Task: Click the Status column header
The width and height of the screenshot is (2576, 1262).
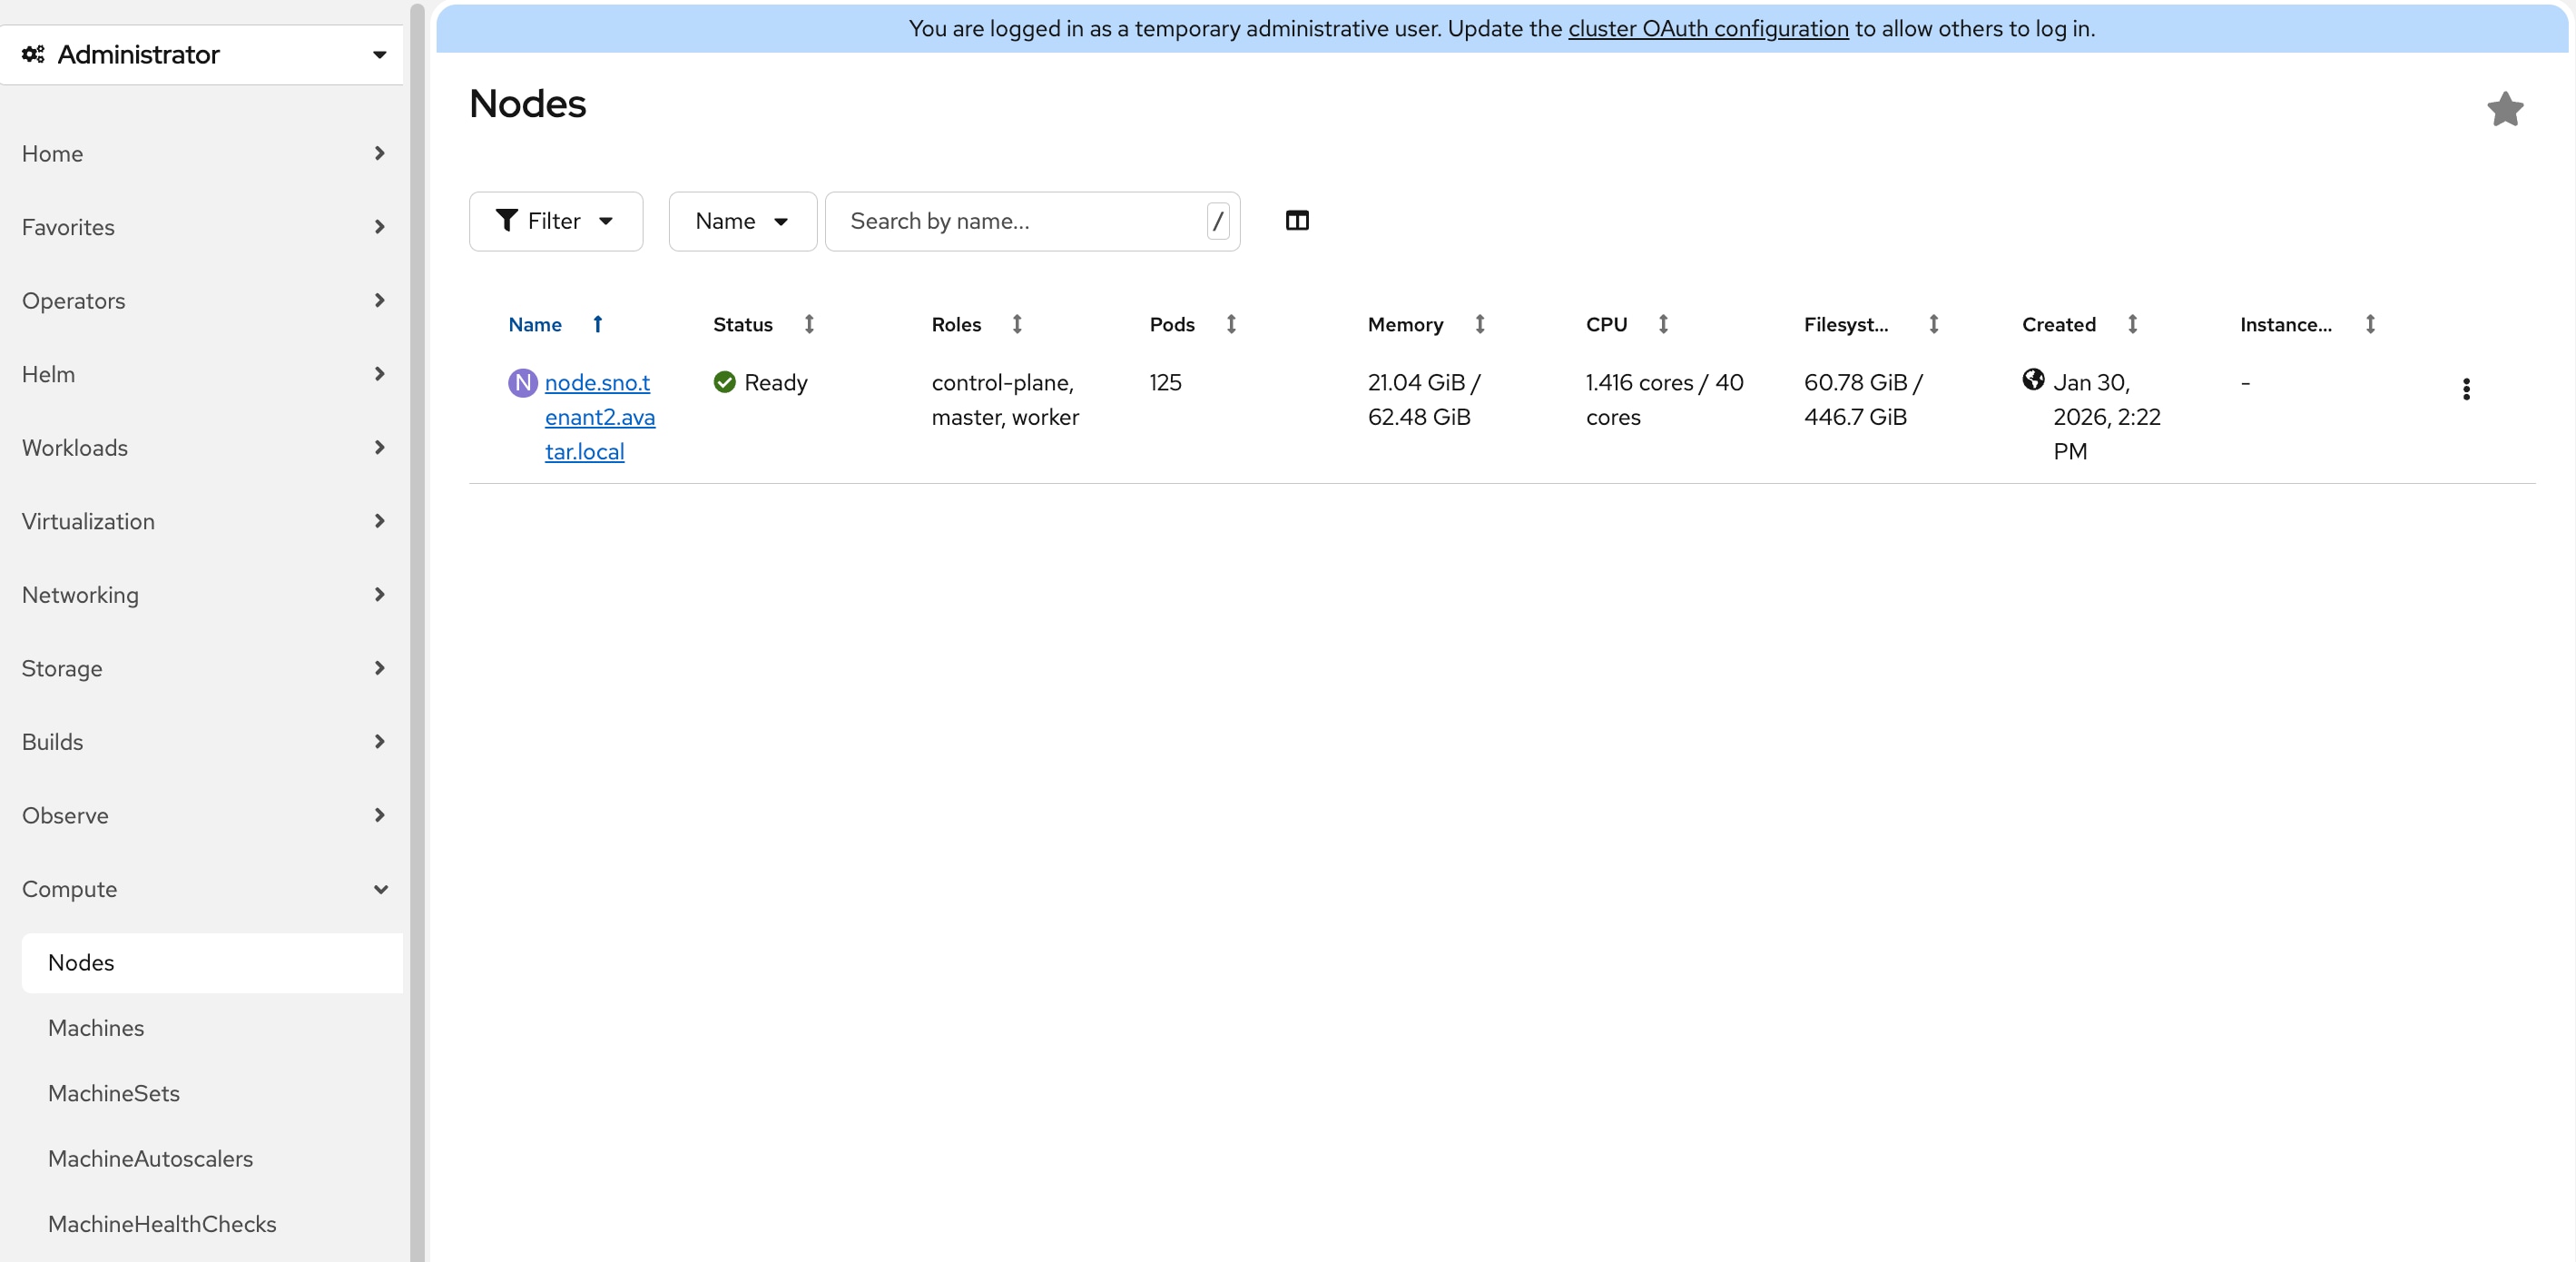Action: click(x=742, y=324)
